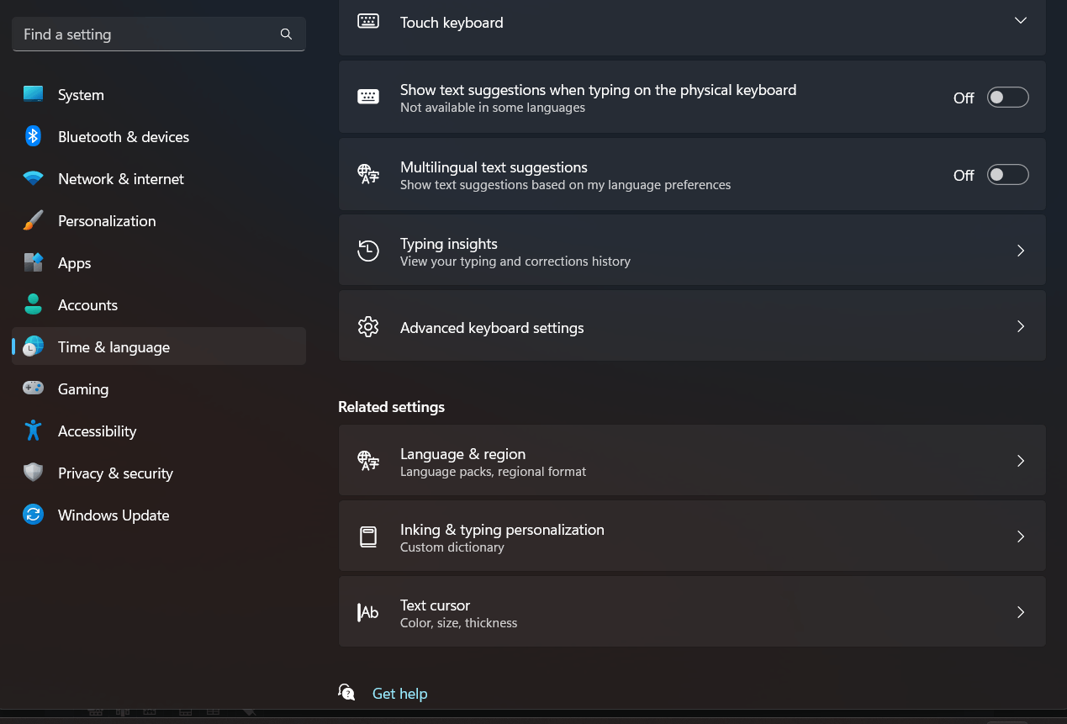Click the Typing insights history icon

(x=368, y=251)
